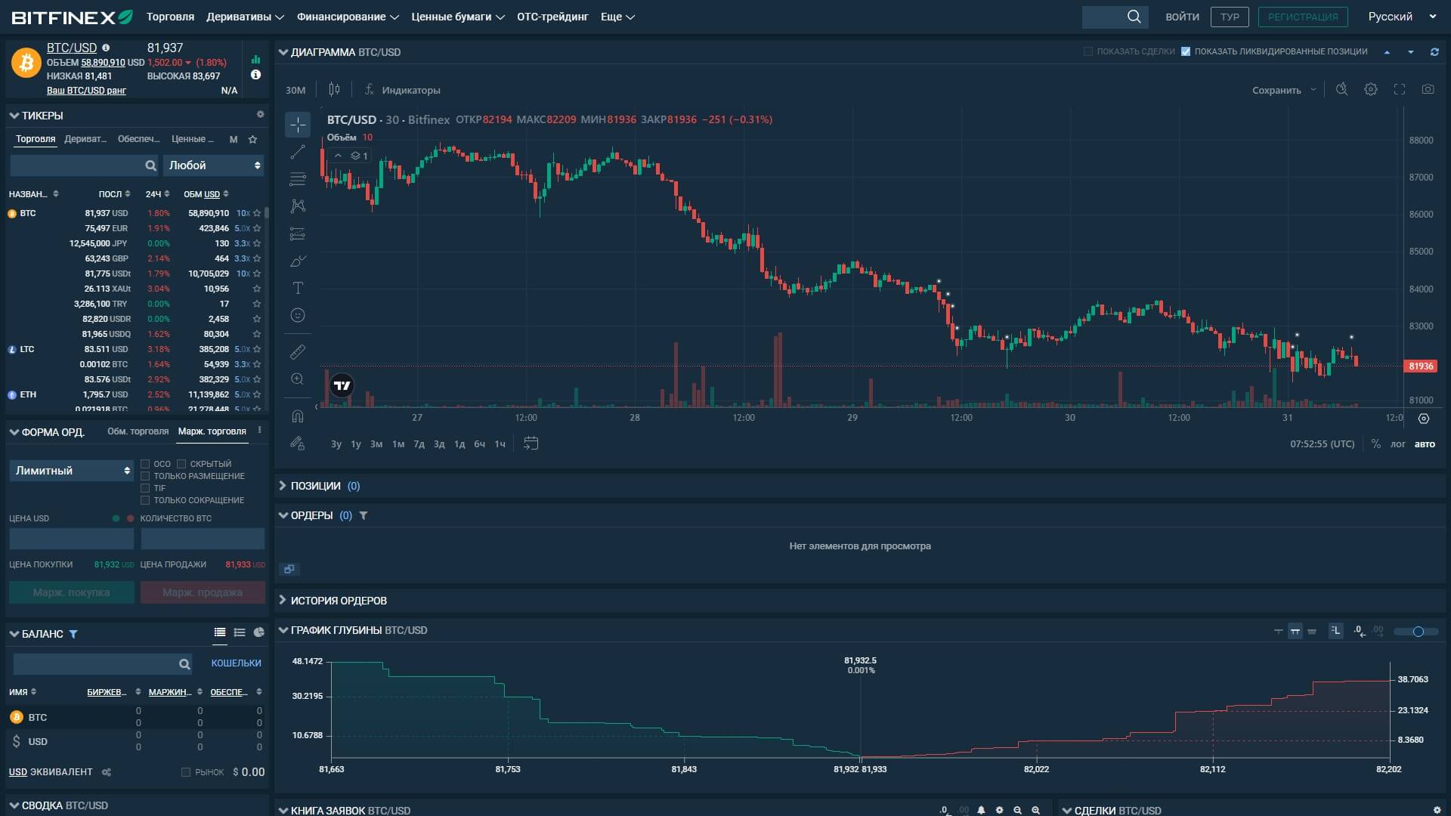Click the Регистрация button
The height and width of the screenshot is (816, 1451).
pos(1302,17)
